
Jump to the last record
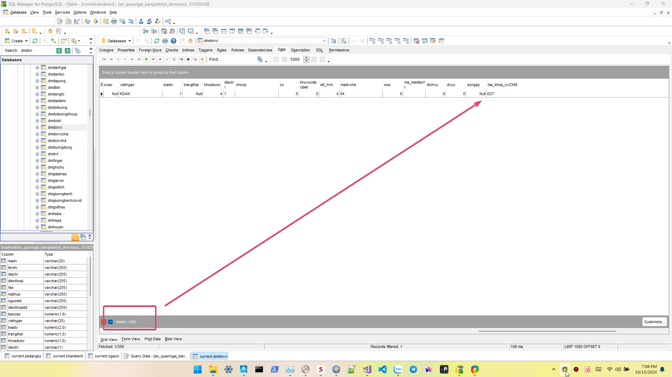coord(139,59)
